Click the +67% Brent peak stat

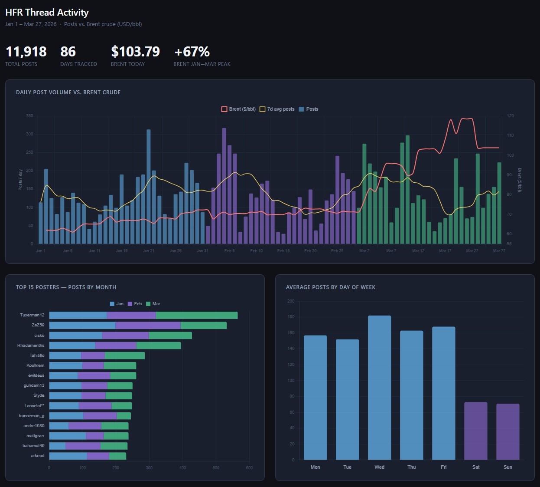tap(192, 52)
